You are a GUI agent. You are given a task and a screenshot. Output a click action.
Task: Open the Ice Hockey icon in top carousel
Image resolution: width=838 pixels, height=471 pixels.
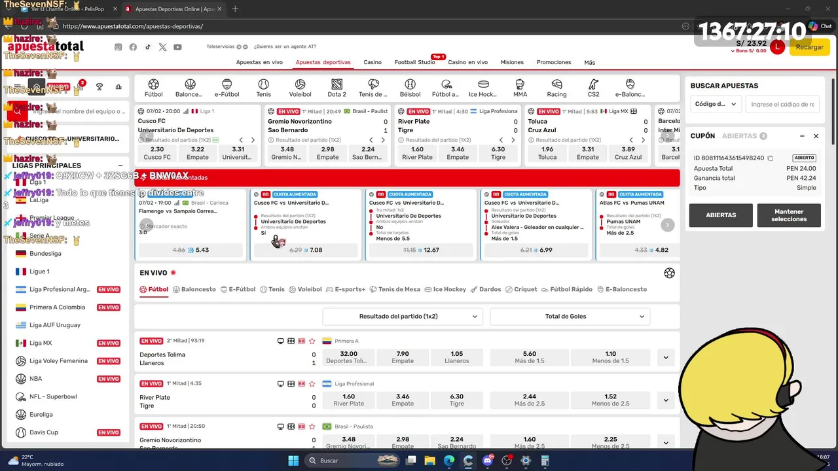tap(483, 88)
